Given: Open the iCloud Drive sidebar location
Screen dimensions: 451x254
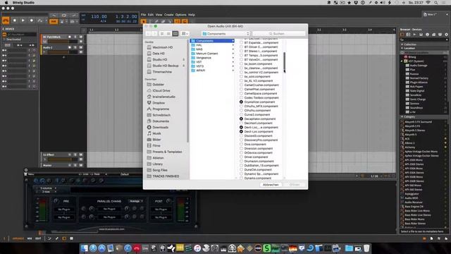Looking at the screenshot, I should [161, 91].
